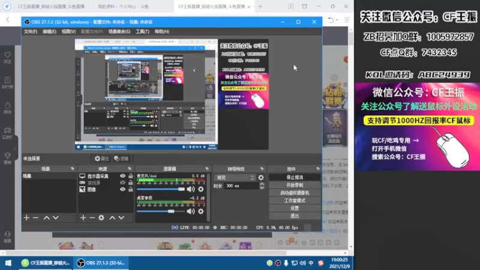Open the 渐变 transition dropdown
This screenshot has width=480, height=270.
coord(235,178)
